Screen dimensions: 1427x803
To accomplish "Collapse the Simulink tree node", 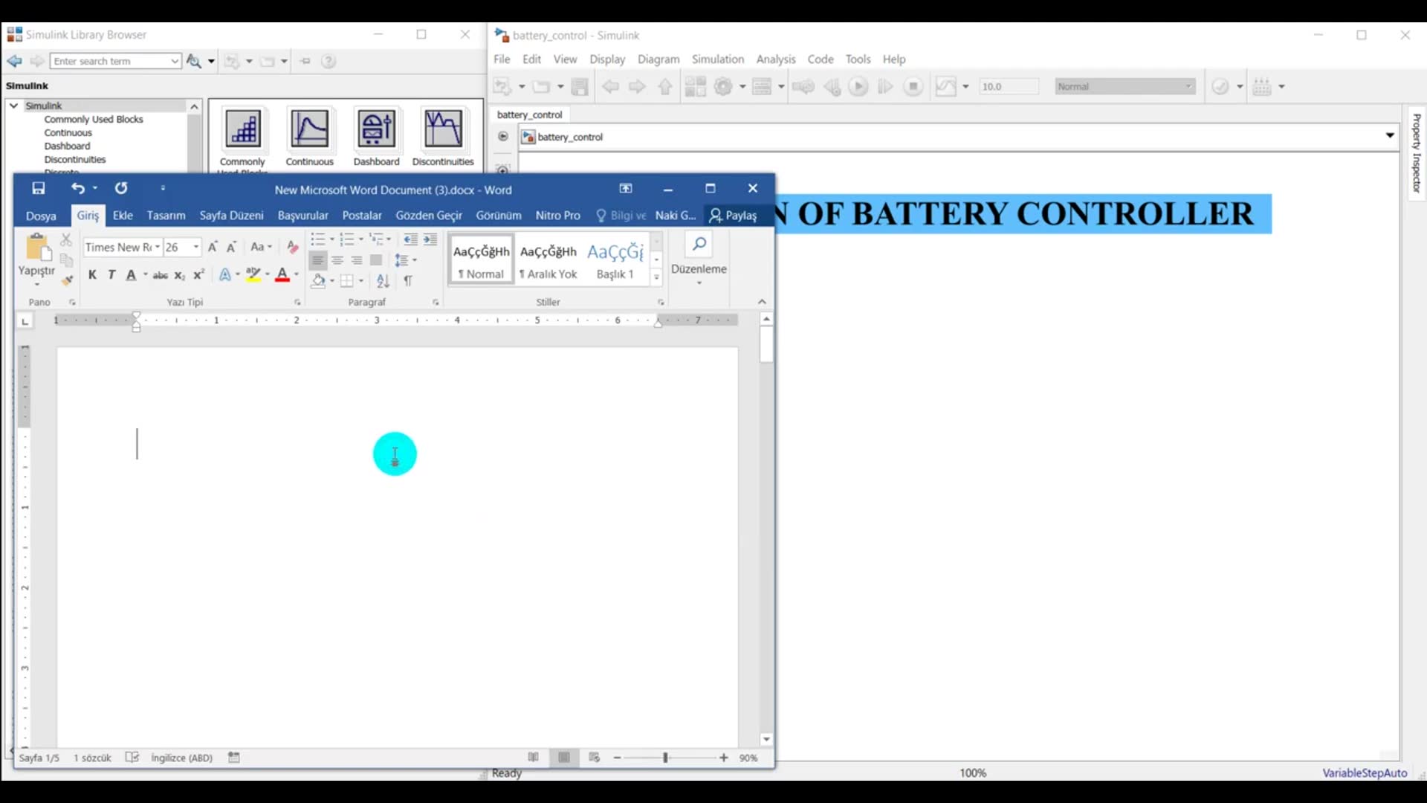I will pos(13,106).
